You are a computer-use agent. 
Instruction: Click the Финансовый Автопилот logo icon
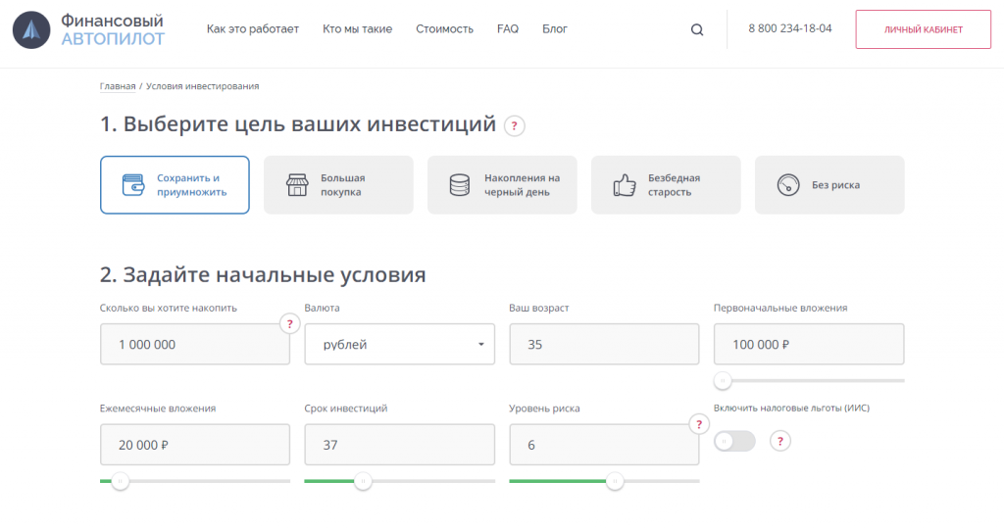tap(31, 30)
